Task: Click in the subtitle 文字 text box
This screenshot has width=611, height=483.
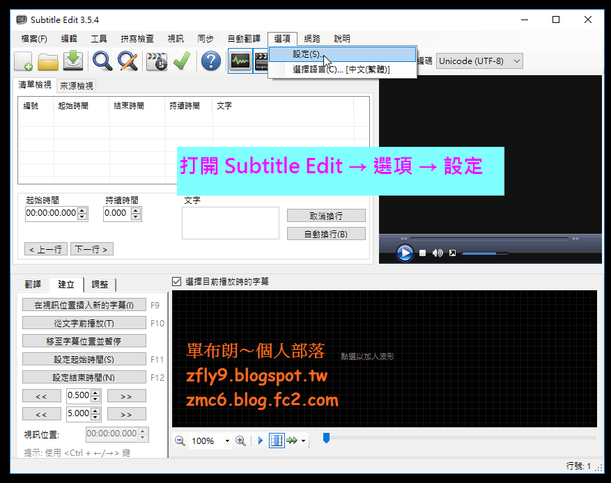Action: (231, 223)
